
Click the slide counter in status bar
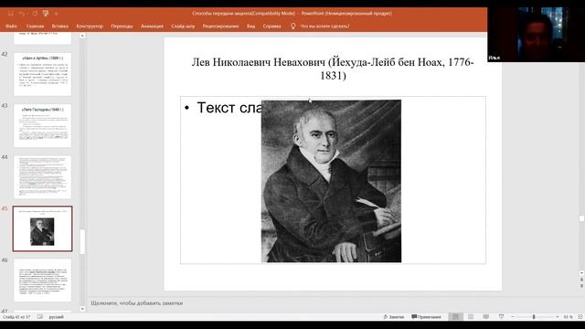click(x=16, y=317)
